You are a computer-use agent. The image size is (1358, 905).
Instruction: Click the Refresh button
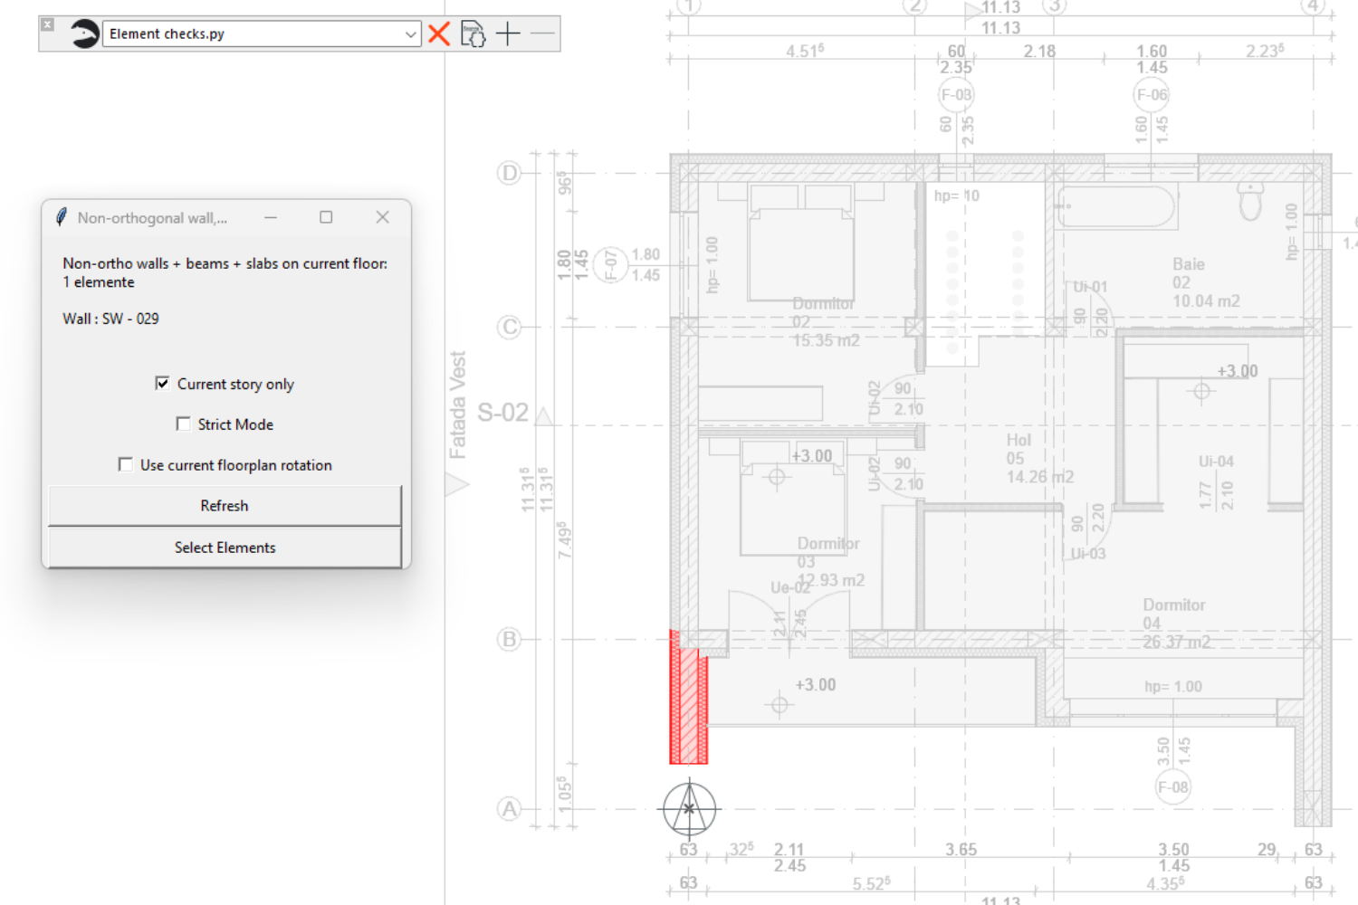click(x=225, y=506)
